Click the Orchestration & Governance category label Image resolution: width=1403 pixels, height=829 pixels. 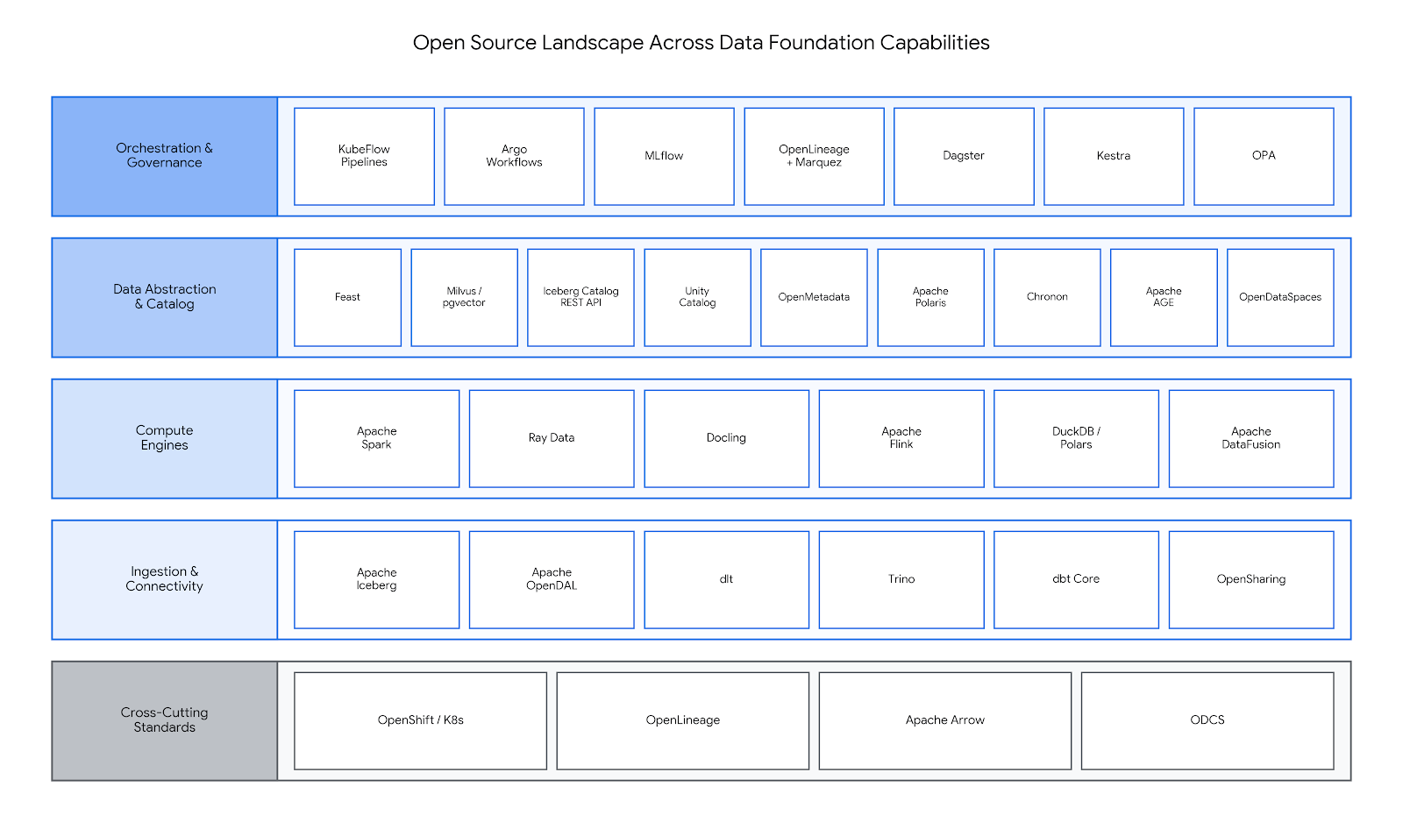pyautogui.click(x=165, y=156)
